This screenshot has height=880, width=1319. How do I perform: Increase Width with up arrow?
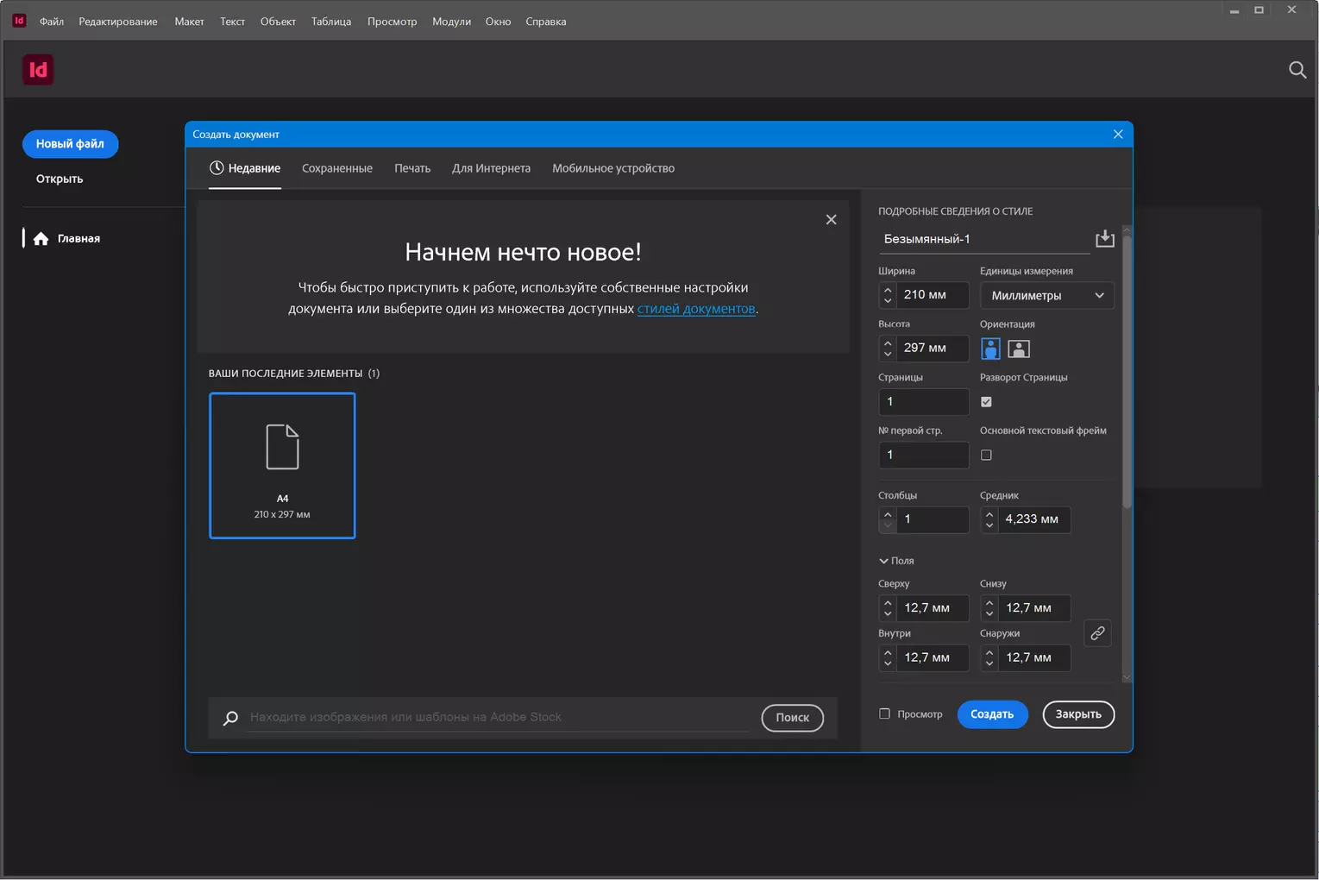(x=888, y=289)
